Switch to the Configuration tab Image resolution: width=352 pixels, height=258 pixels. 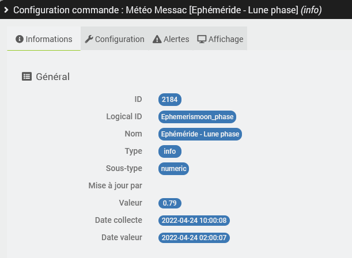(x=115, y=39)
